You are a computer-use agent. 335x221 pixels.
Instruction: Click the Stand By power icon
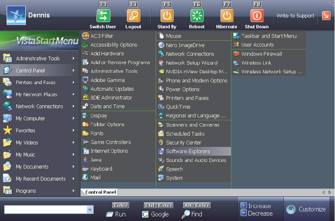point(167,16)
